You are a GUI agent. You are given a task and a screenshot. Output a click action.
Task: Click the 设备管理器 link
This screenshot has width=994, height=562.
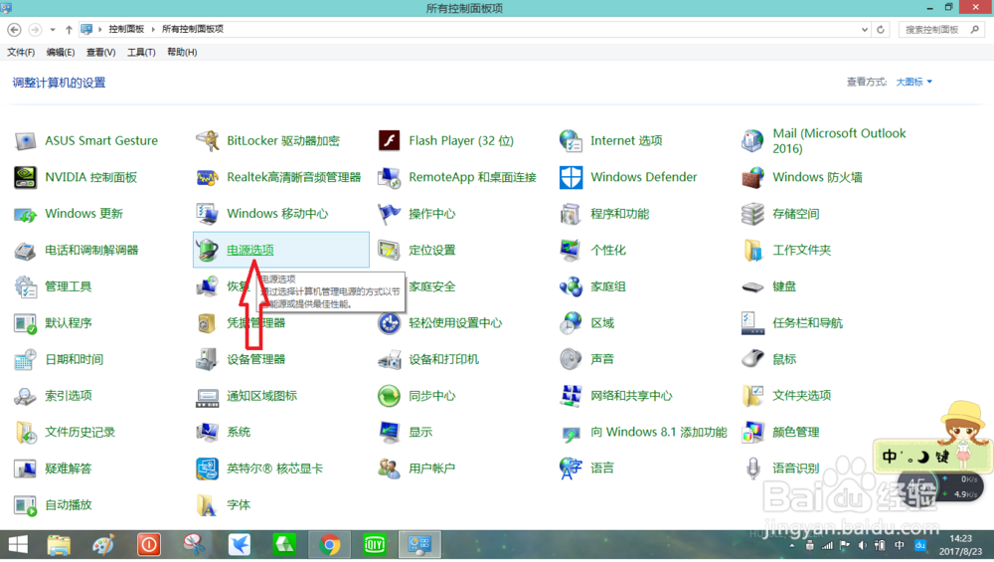(x=256, y=360)
